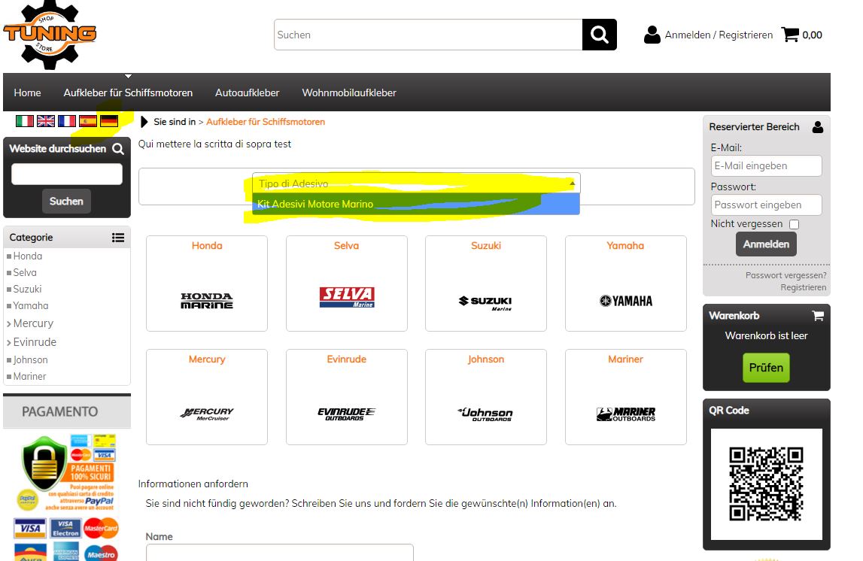The height and width of the screenshot is (561, 863).
Task: Tick the Nicht vergessen checkbox
Action: pyautogui.click(x=795, y=224)
